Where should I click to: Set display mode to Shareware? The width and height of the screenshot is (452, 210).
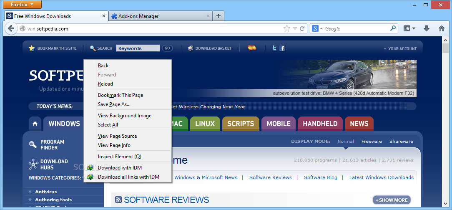[x=401, y=142]
